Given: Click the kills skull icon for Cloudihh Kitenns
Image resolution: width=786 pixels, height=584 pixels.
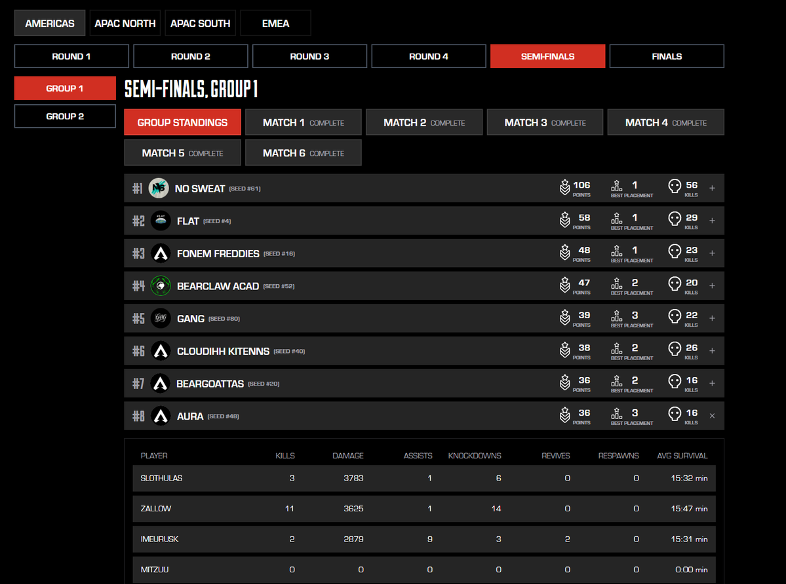Looking at the screenshot, I should point(675,350).
